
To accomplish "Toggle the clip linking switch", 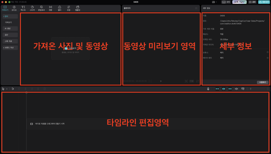I will [x=230, y=89].
